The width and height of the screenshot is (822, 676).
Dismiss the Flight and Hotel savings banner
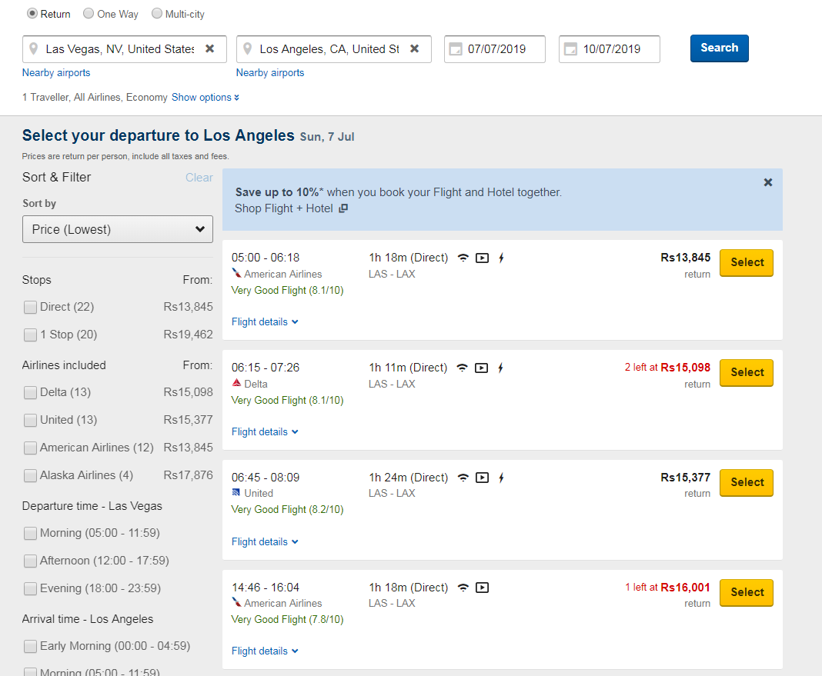pos(767,182)
